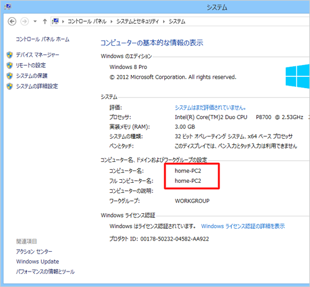310x287 pixels.
Task: Click the system window title bar icon
Action: coord(7,7)
